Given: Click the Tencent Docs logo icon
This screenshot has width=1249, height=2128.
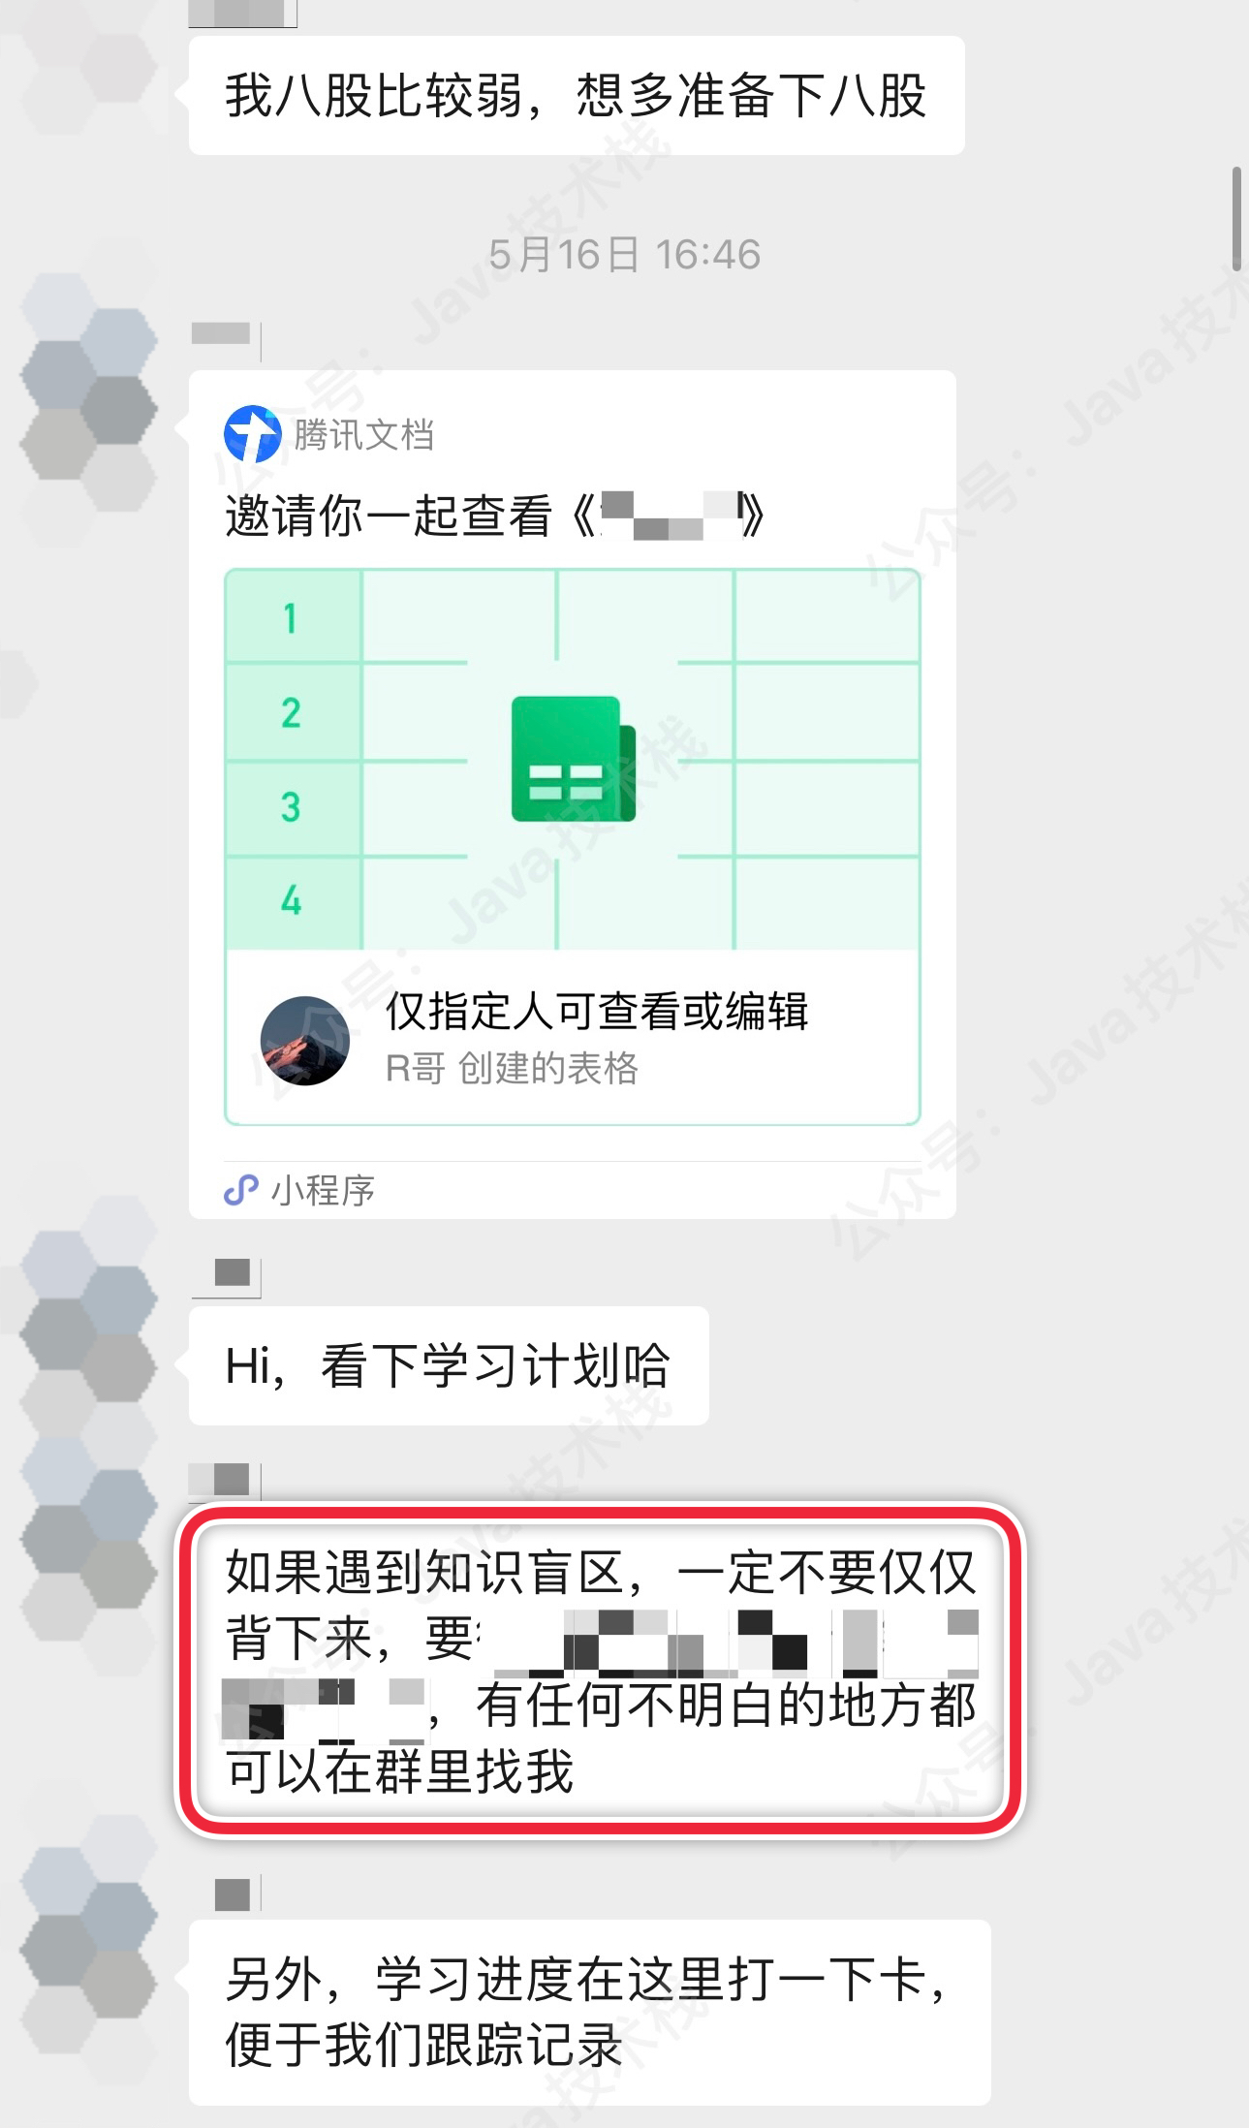Looking at the screenshot, I should click(252, 434).
